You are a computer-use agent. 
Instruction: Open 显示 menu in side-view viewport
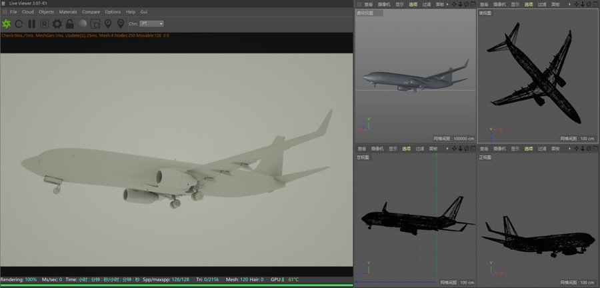coord(393,149)
